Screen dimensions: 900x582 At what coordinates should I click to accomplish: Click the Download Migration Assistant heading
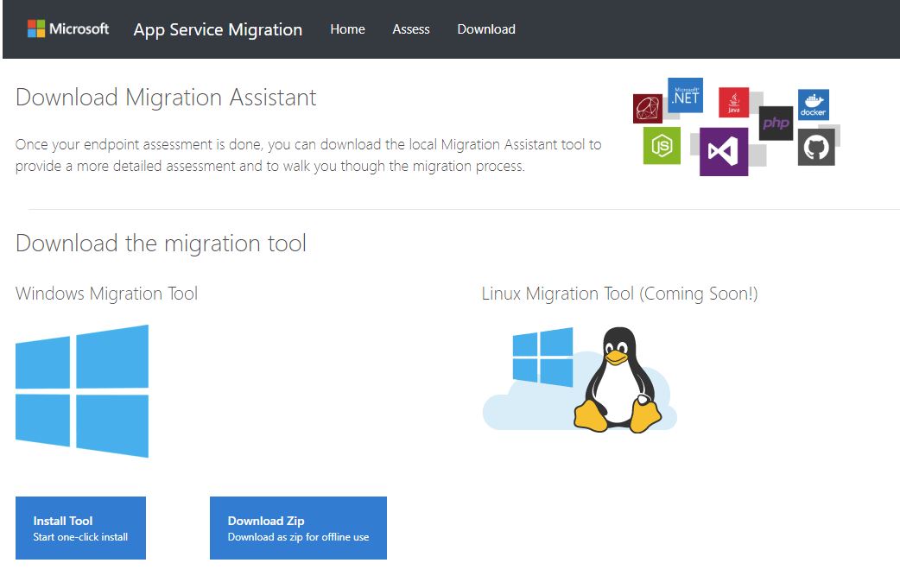[x=166, y=98]
